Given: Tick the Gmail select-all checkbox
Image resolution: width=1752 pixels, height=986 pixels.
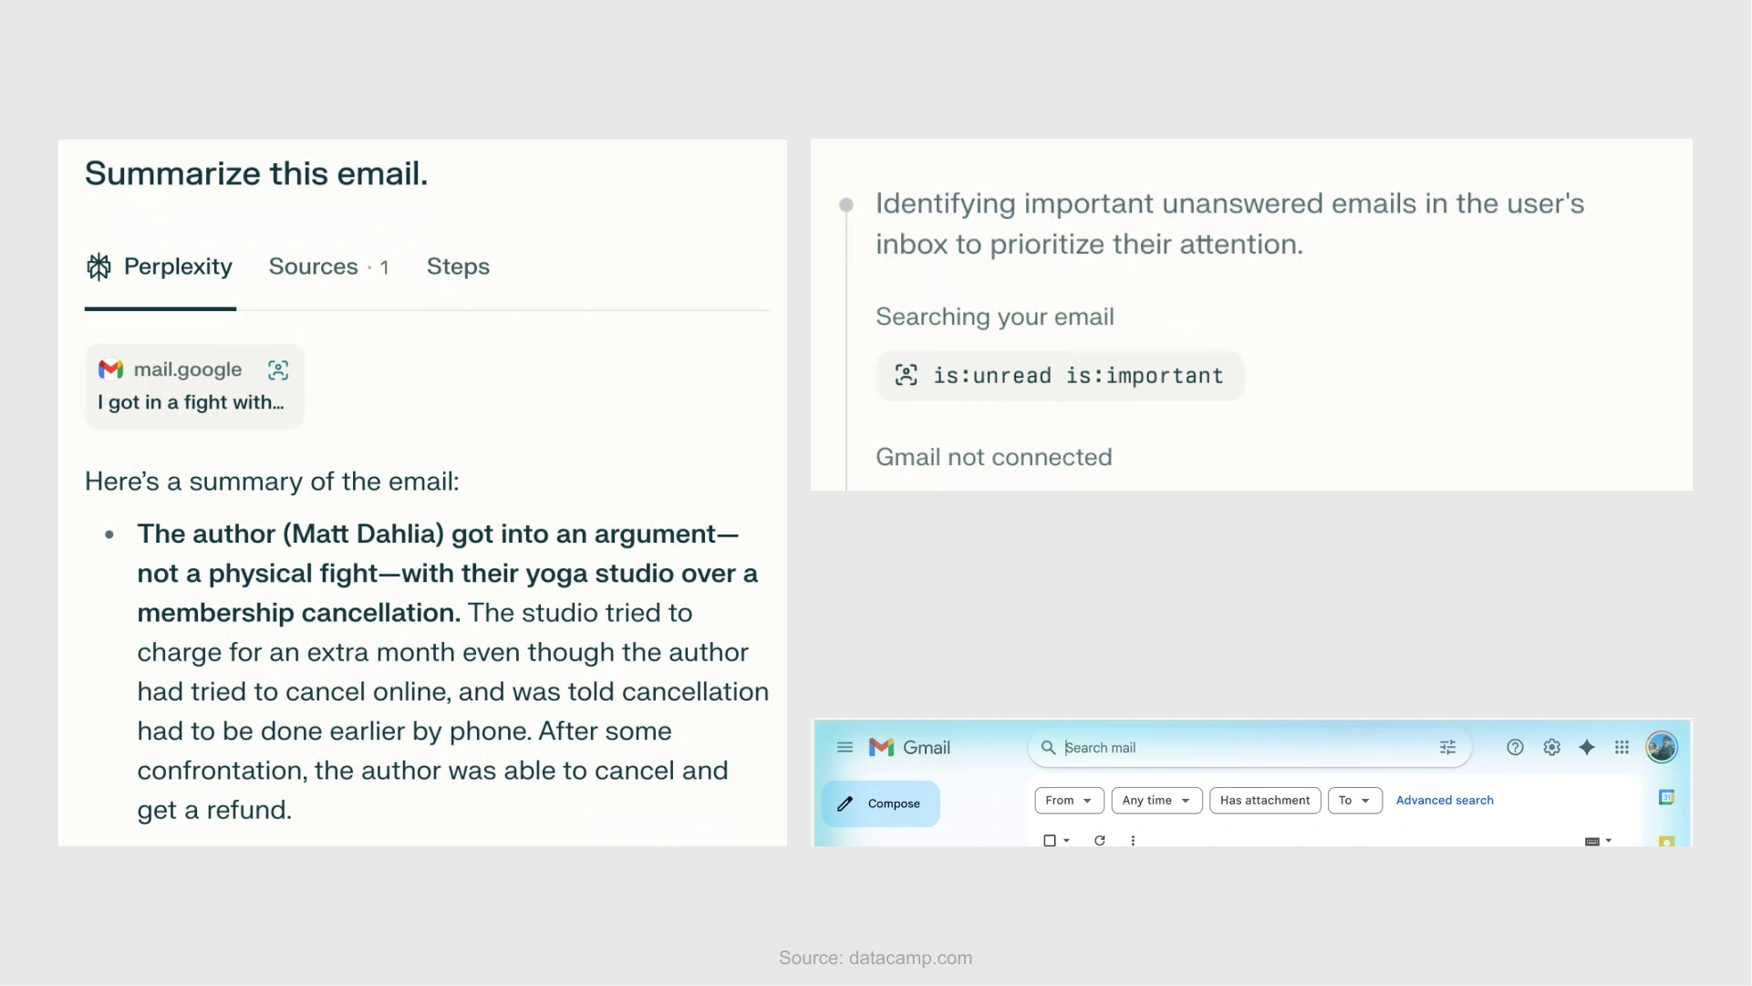Looking at the screenshot, I should pos(1050,841).
